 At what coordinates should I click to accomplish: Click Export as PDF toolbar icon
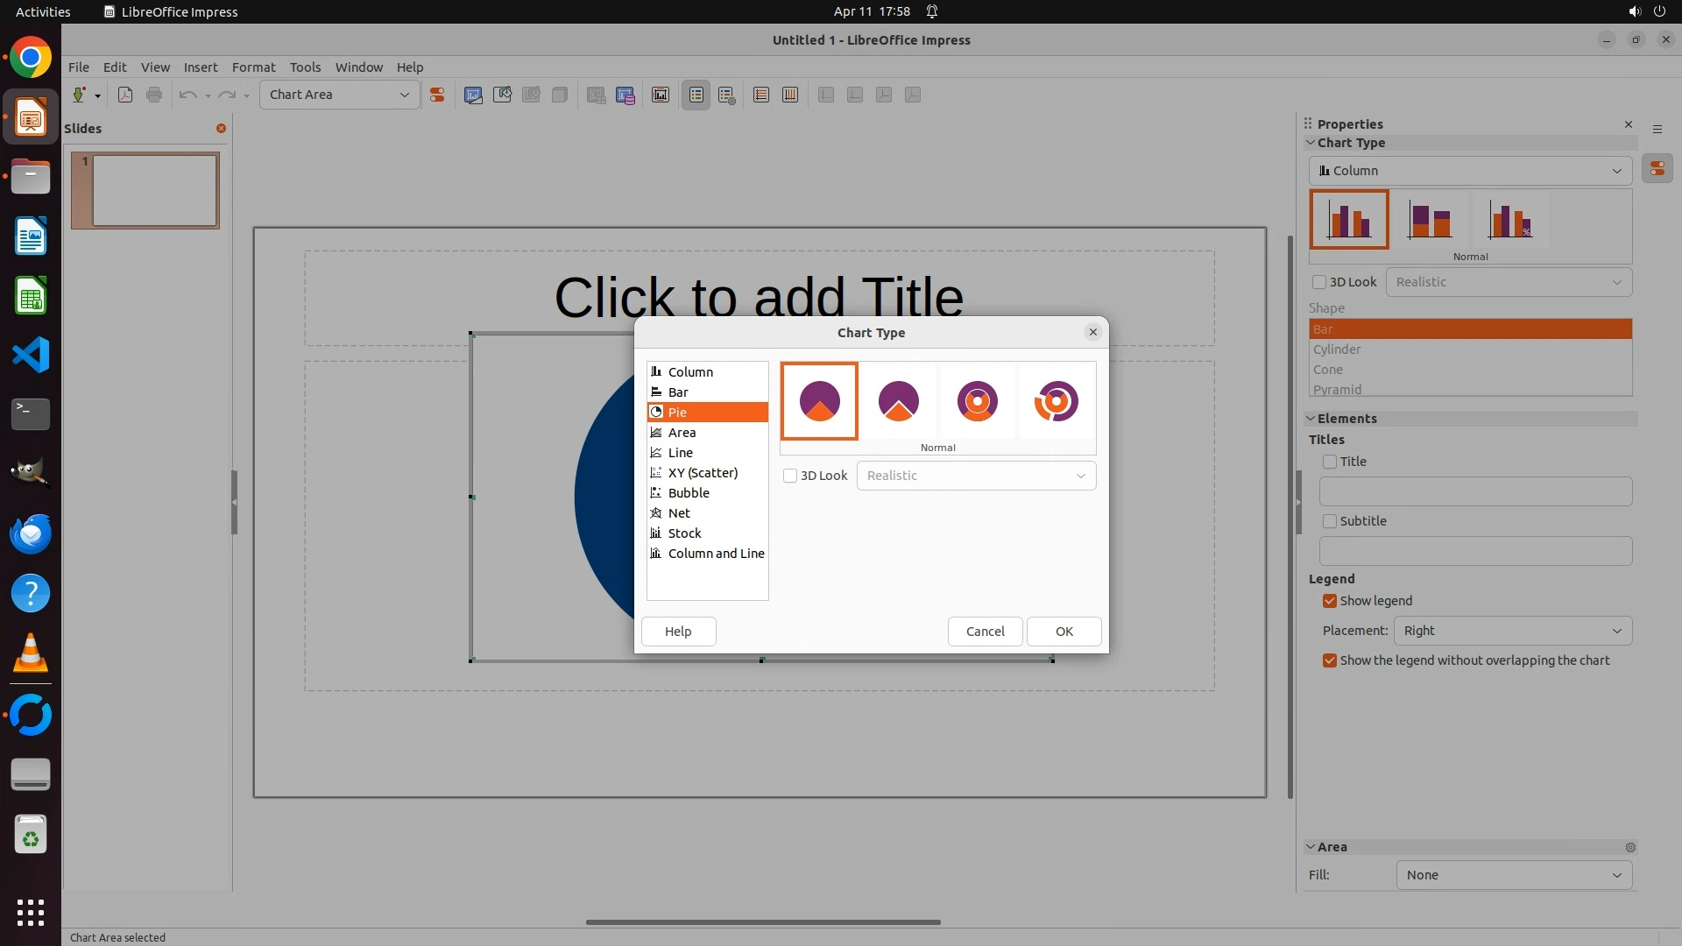click(125, 95)
